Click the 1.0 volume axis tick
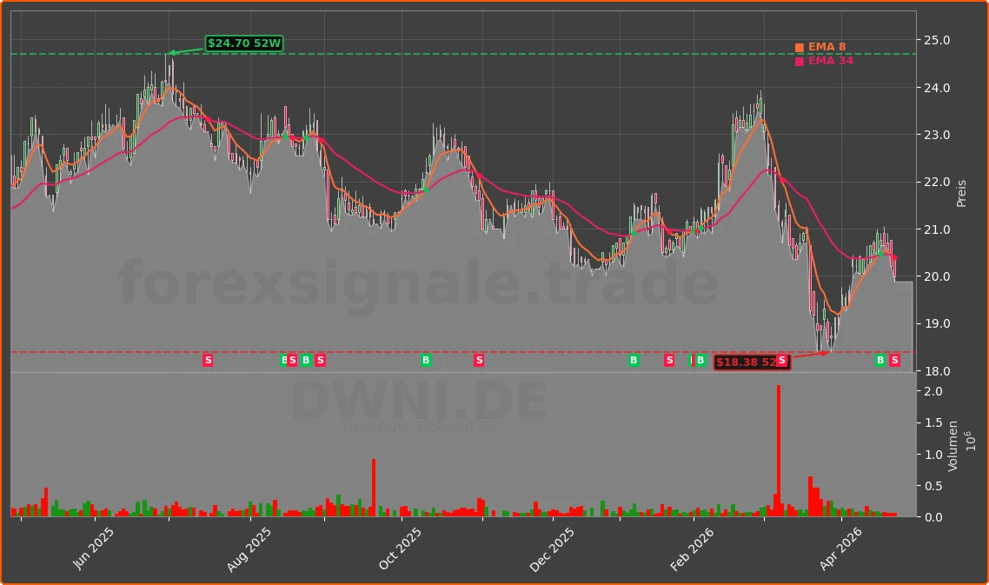 point(933,455)
